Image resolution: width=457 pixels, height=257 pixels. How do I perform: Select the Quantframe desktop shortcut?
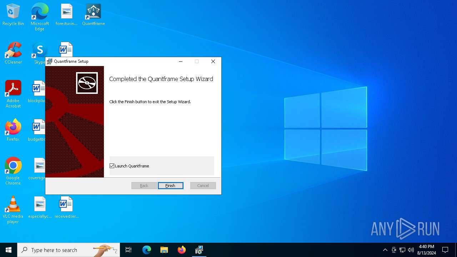tap(93, 15)
